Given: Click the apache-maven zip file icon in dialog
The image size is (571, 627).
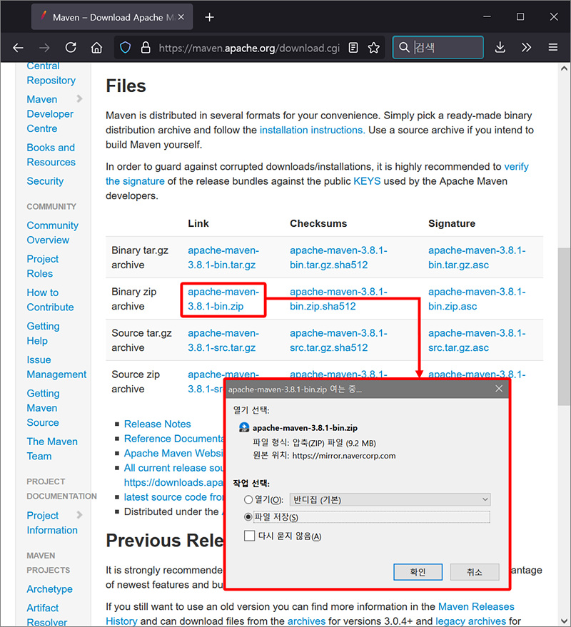Looking at the screenshot, I should click(243, 427).
